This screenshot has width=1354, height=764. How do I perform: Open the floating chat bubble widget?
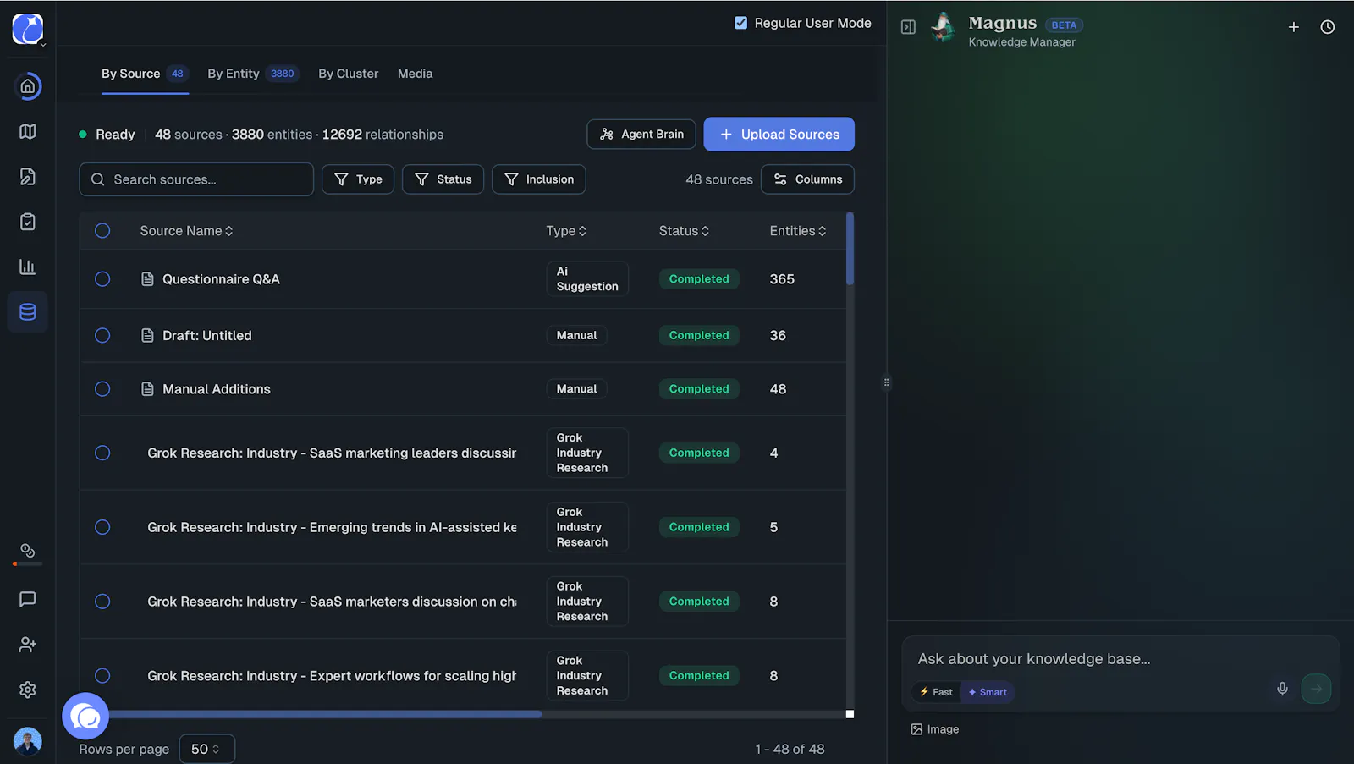pyautogui.click(x=85, y=717)
